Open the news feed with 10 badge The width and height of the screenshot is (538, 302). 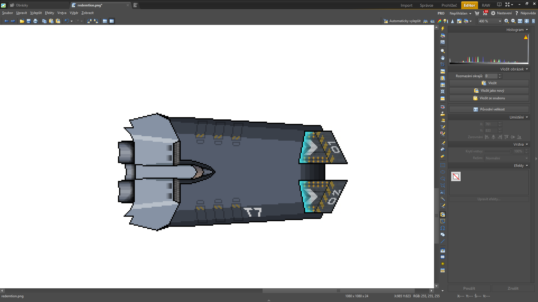pyautogui.click(x=485, y=13)
